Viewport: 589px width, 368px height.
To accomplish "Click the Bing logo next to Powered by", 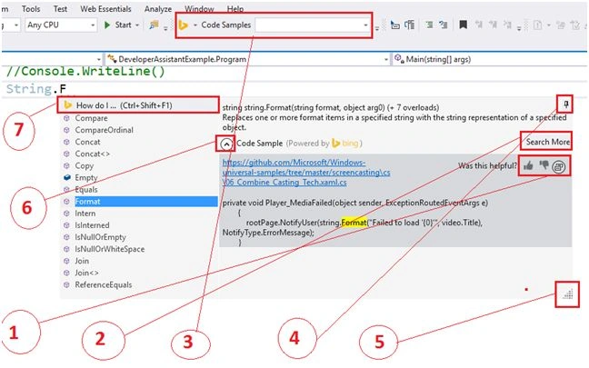I will [336, 143].
